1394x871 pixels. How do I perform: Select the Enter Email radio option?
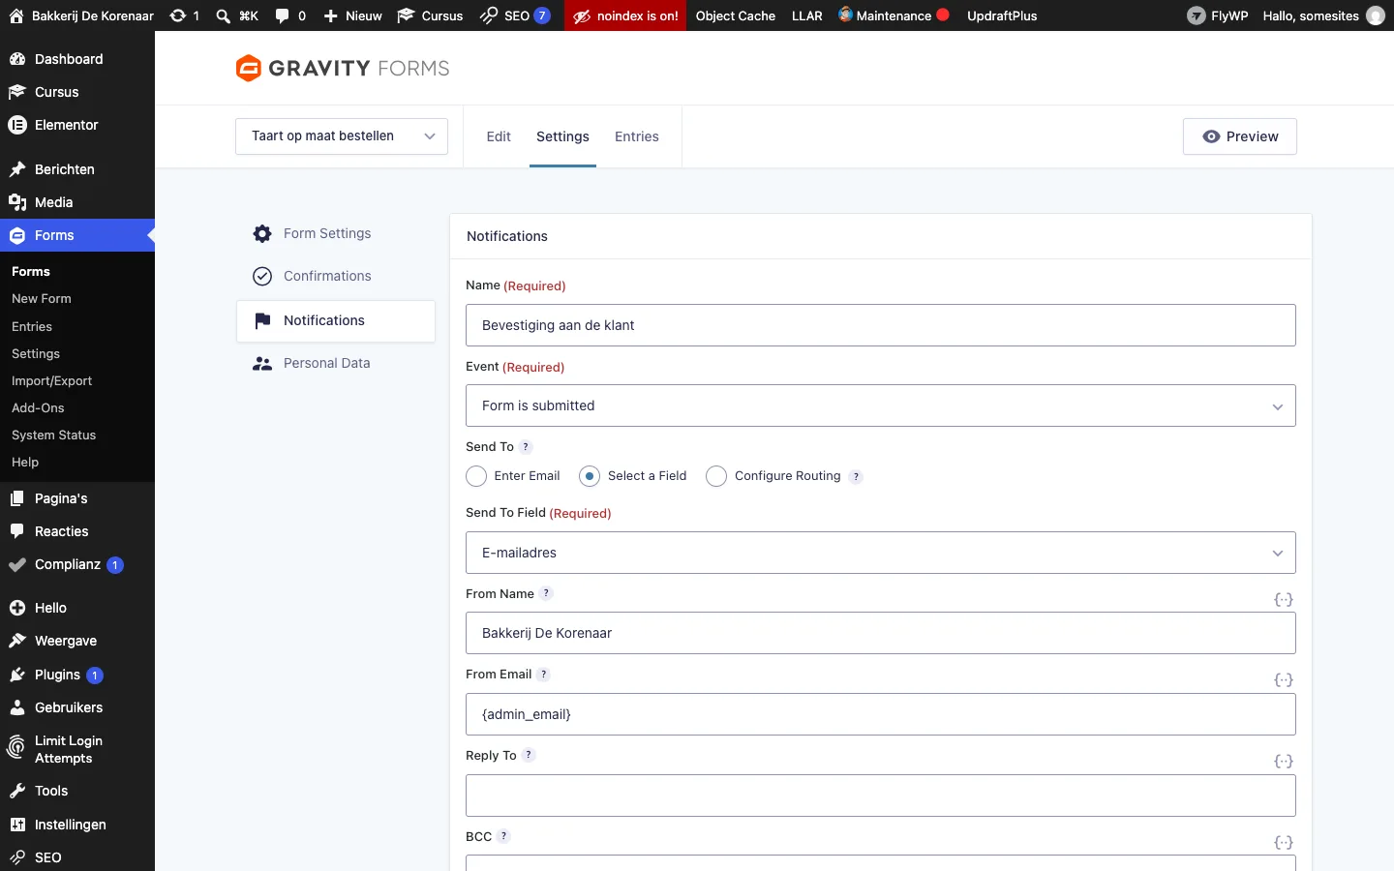point(476,476)
